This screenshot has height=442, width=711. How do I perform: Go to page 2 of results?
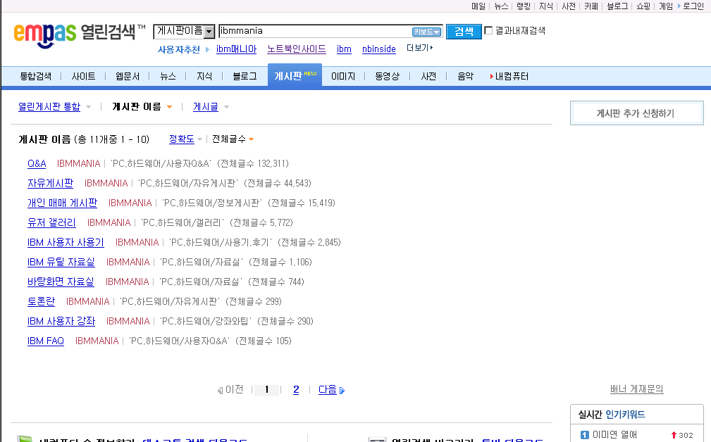(296, 390)
